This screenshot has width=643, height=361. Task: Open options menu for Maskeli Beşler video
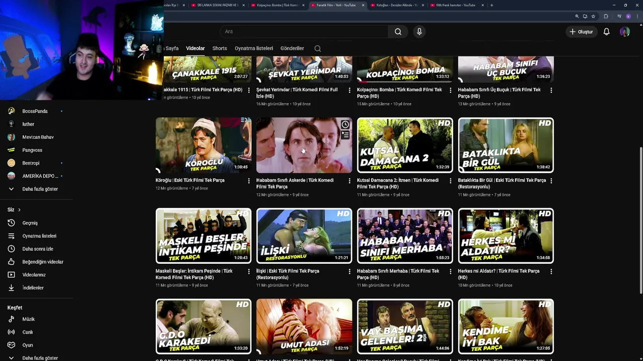pos(249,271)
